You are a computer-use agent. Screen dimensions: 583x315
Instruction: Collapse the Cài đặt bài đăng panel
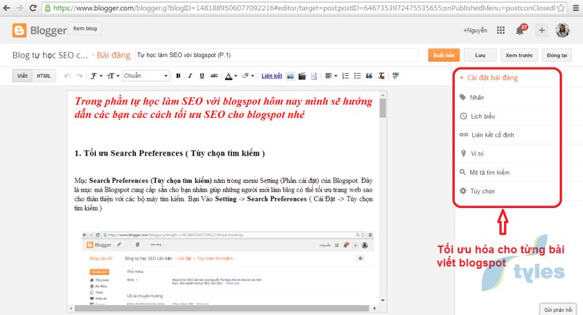pyautogui.click(x=488, y=78)
